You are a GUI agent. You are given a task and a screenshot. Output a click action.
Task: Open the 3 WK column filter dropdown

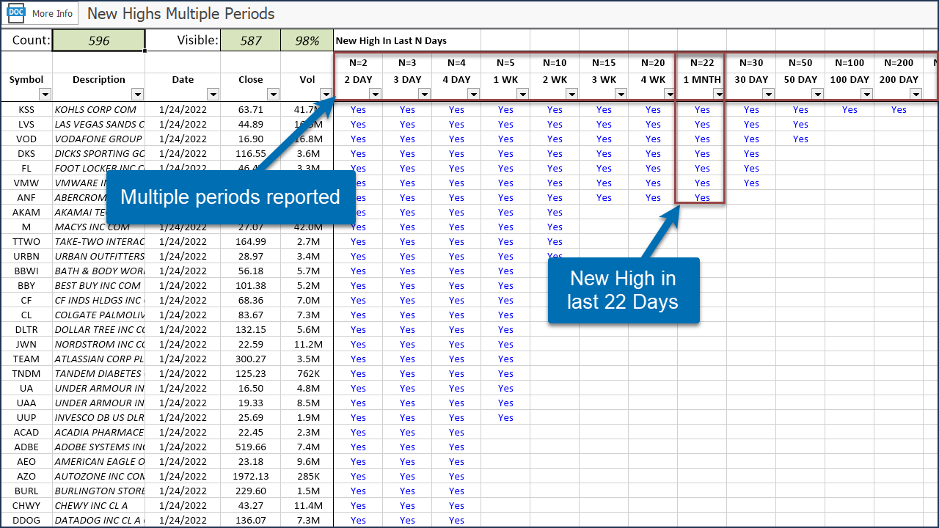621,94
